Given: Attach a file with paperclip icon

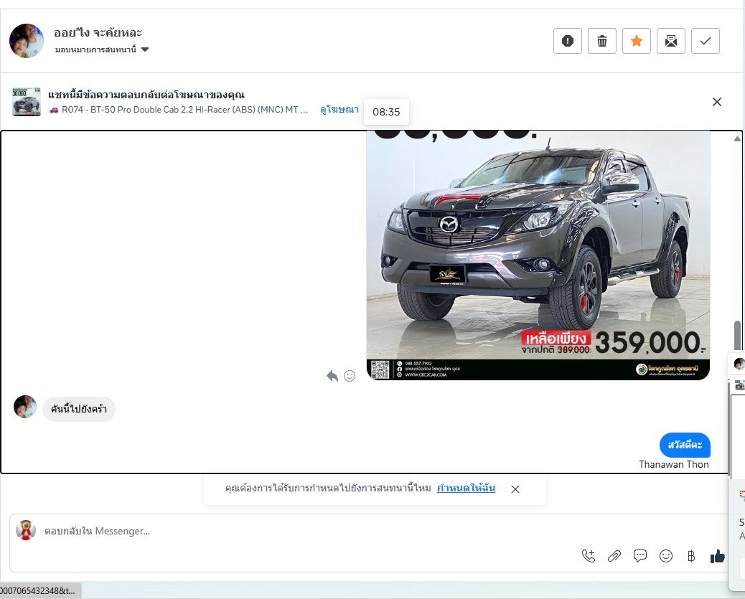Looking at the screenshot, I should (x=614, y=556).
